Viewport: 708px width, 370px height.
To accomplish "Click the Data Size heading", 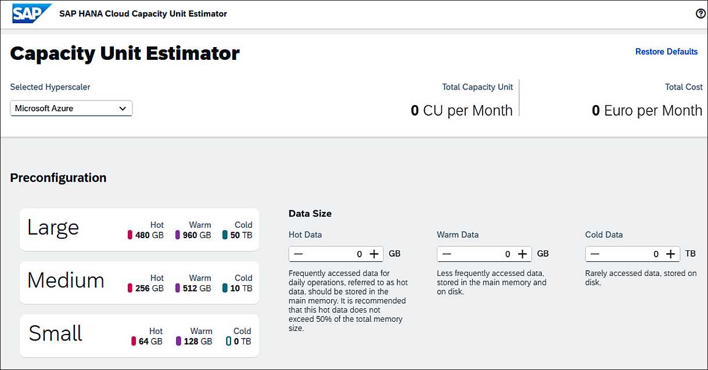I will (x=310, y=213).
